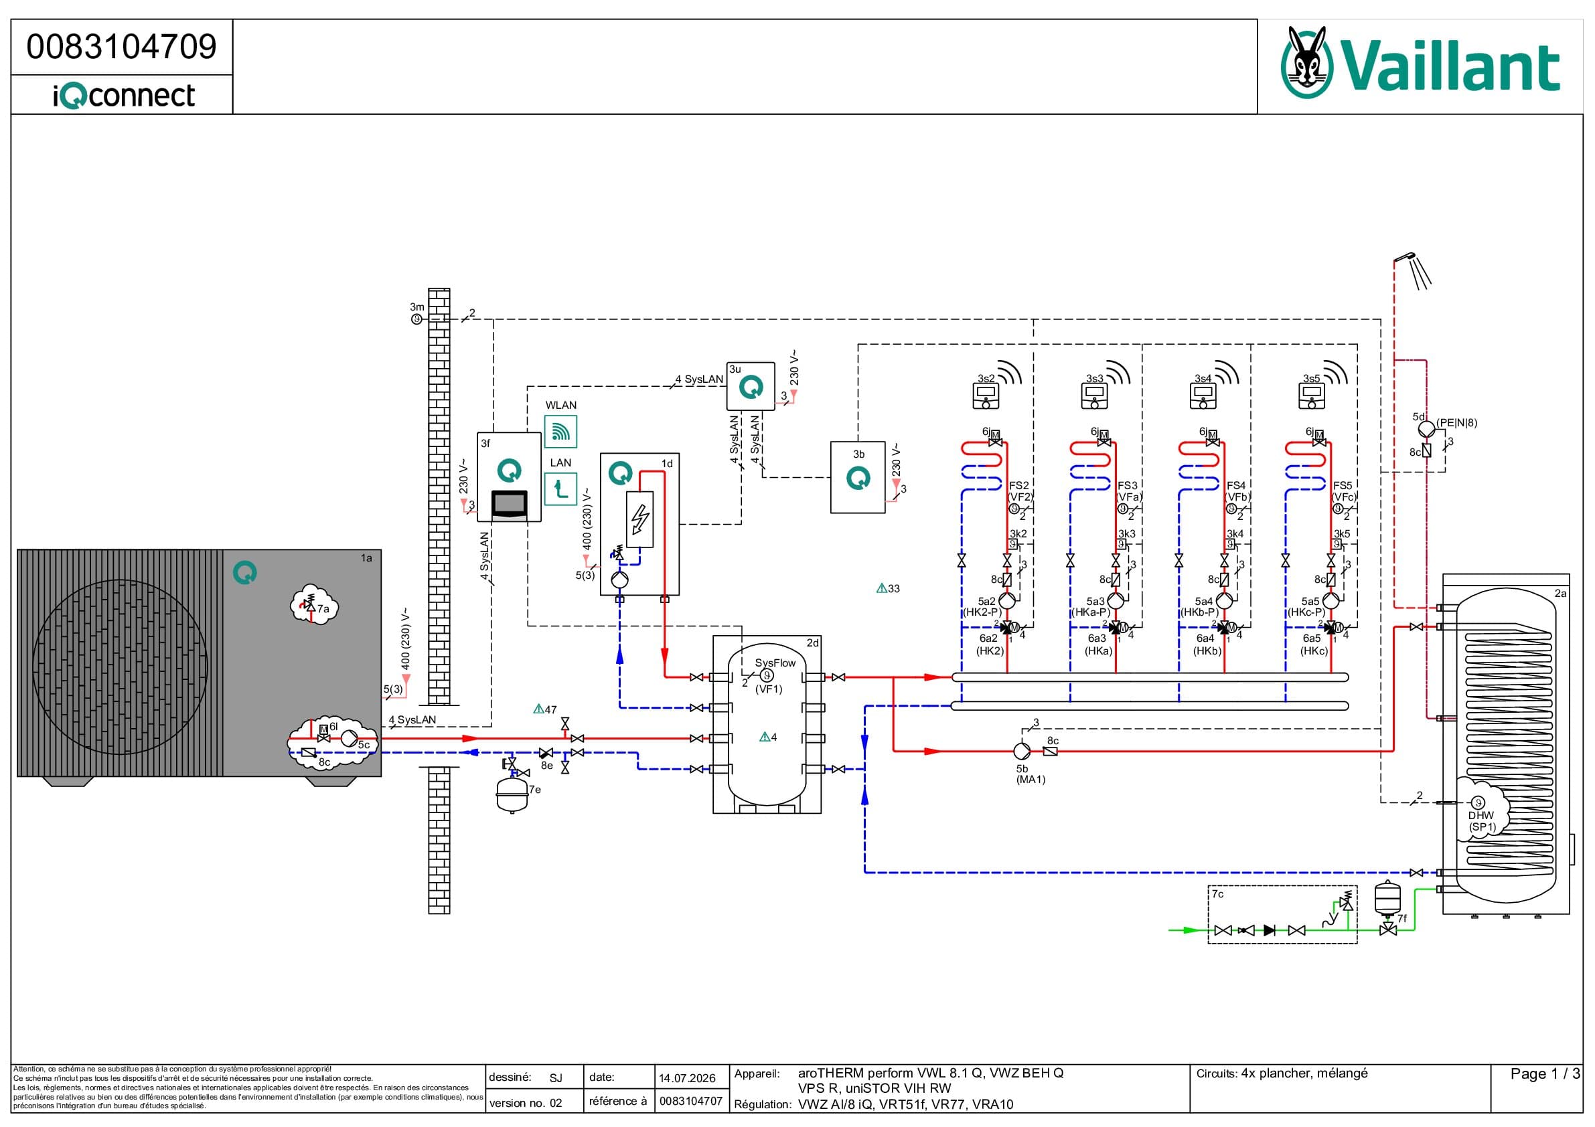Click reference number 0083104707
This screenshot has width=1595, height=1127.
coord(690,1102)
